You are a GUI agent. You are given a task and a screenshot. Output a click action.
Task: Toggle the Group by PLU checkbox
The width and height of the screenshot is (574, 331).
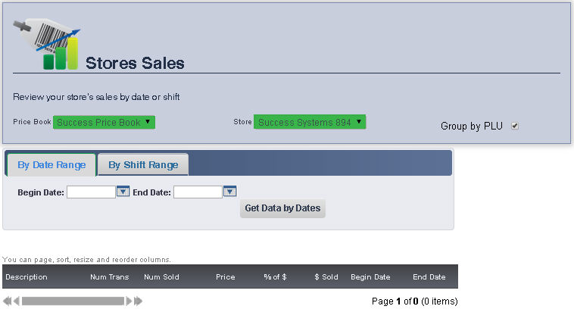[x=515, y=126]
